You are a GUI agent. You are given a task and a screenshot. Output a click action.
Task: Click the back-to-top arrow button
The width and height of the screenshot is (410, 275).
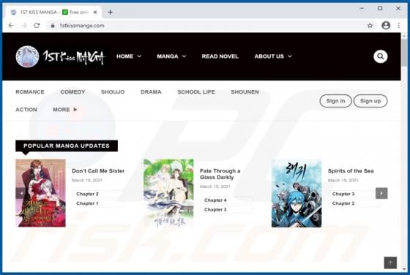(x=390, y=263)
